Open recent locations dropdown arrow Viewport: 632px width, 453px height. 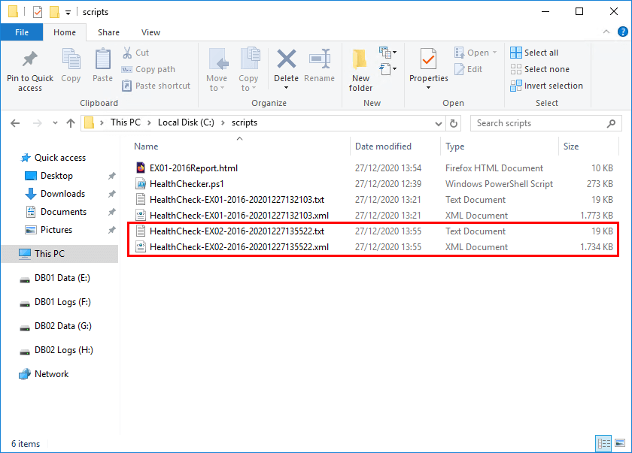[55, 123]
